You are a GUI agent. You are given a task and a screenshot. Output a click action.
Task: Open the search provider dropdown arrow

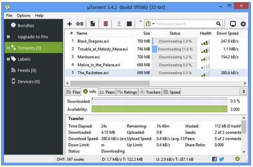click(153, 24)
